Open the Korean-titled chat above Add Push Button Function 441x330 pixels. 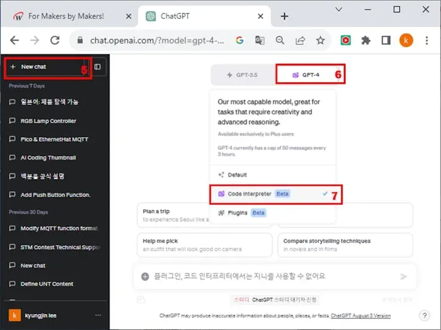point(42,176)
